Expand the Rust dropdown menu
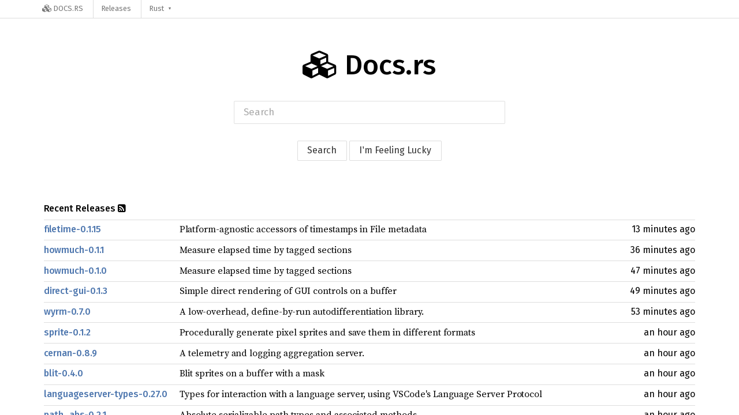739x415 pixels. pos(161,9)
